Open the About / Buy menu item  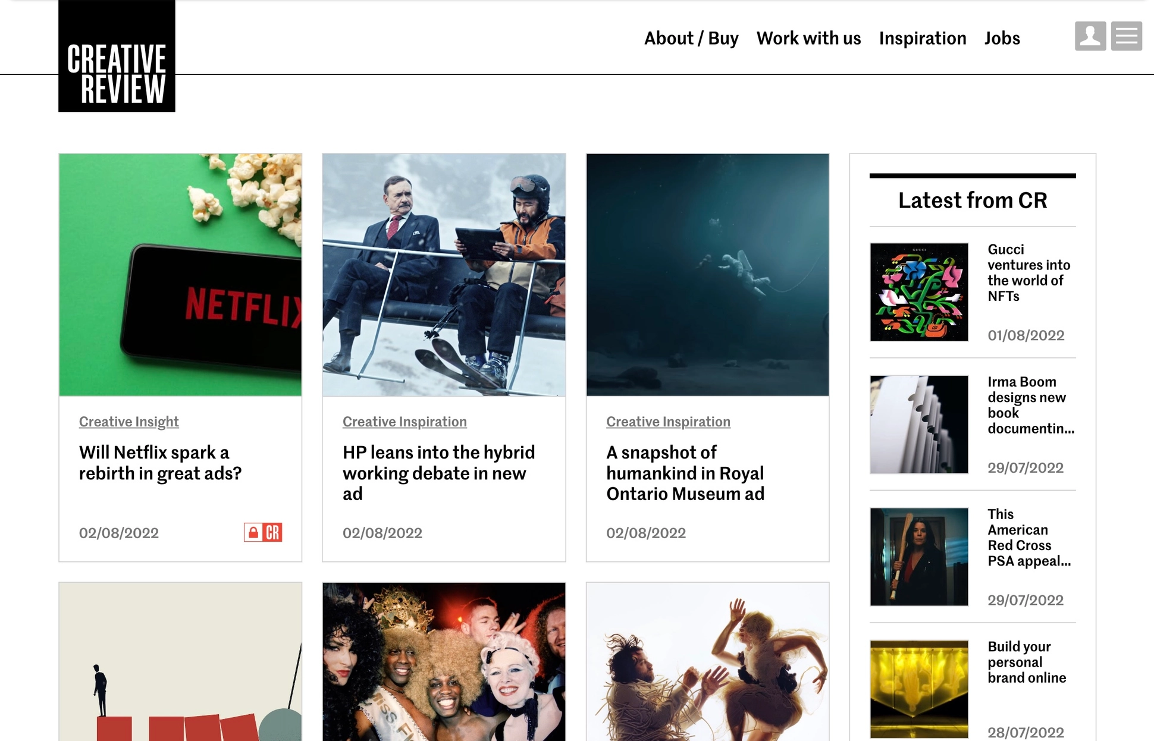tap(691, 38)
